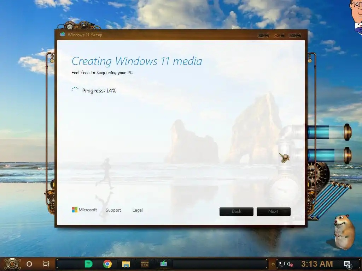The height and width of the screenshot is (271, 362).
Task: Open Task View from taskbar
Action: click(46, 264)
